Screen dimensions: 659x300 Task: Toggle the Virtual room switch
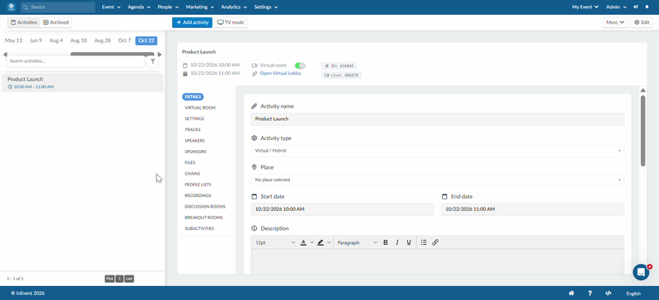tap(300, 66)
